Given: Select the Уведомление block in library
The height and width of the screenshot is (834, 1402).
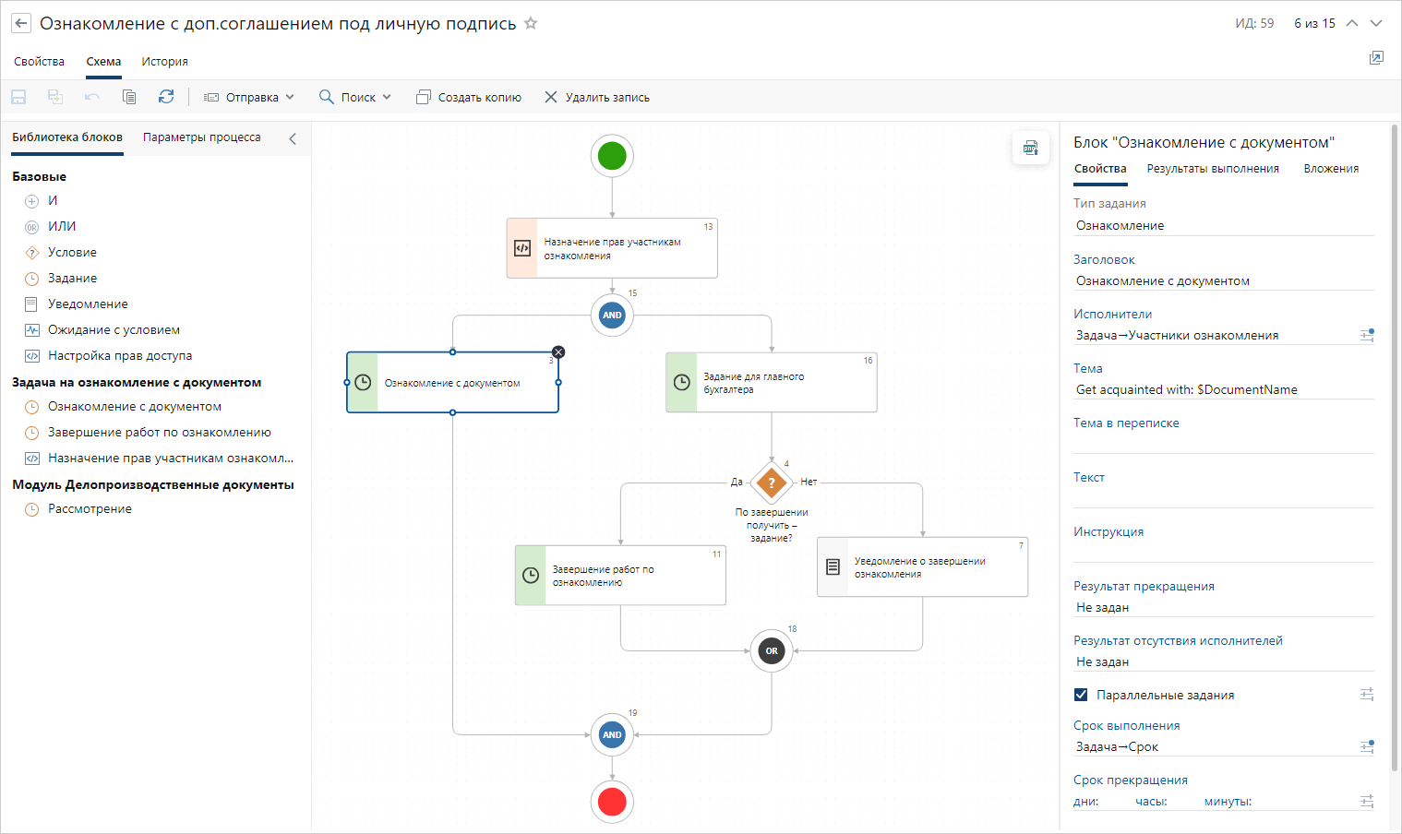Looking at the screenshot, I should (77, 304).
